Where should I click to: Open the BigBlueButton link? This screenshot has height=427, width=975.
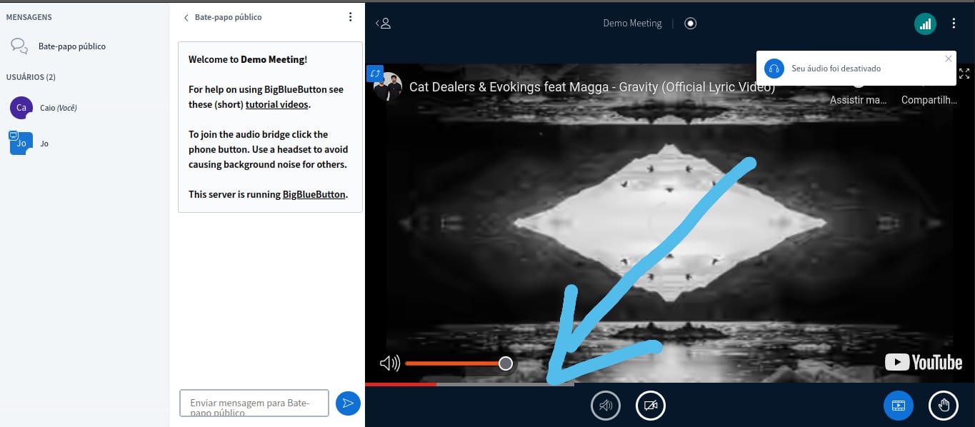click(x=314, y=194)
